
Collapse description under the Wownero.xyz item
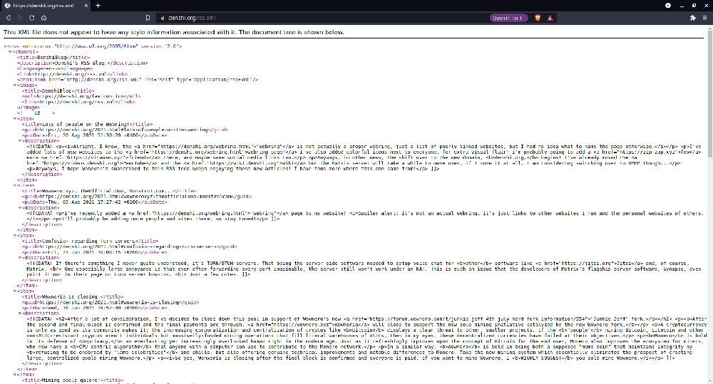[x=19, y=208]
